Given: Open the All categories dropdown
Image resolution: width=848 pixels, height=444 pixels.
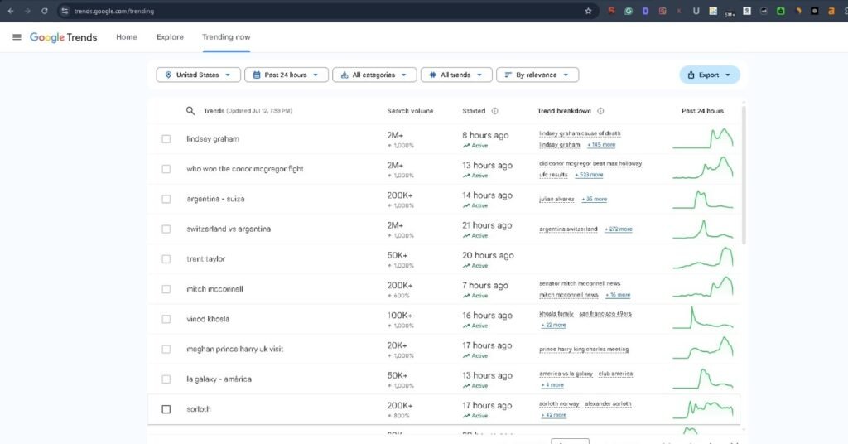Looking at the screenshot, I should click(x=374, y=75).
